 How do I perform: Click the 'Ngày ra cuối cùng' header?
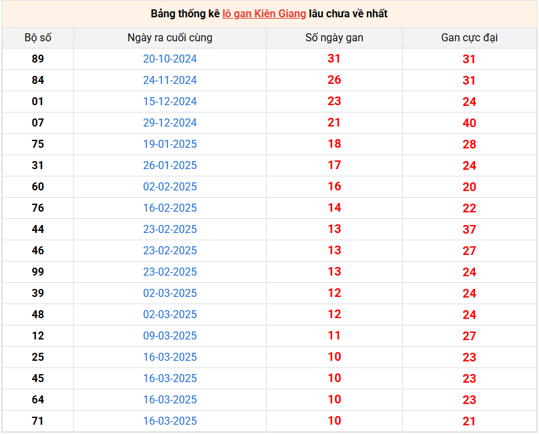point(170,38)
